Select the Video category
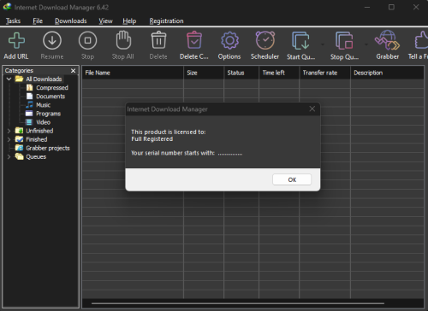 (43, 122)
